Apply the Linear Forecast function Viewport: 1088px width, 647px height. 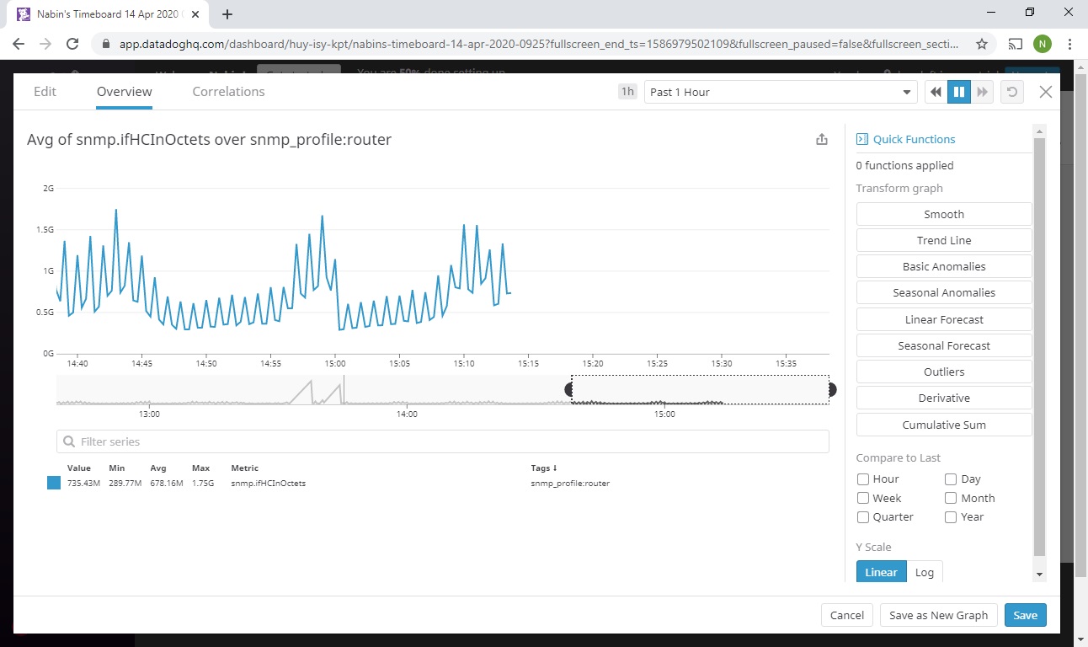tap(944, 319)
